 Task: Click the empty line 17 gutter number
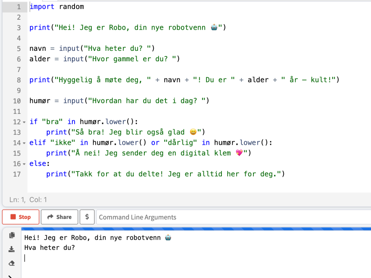pos(17,174)
